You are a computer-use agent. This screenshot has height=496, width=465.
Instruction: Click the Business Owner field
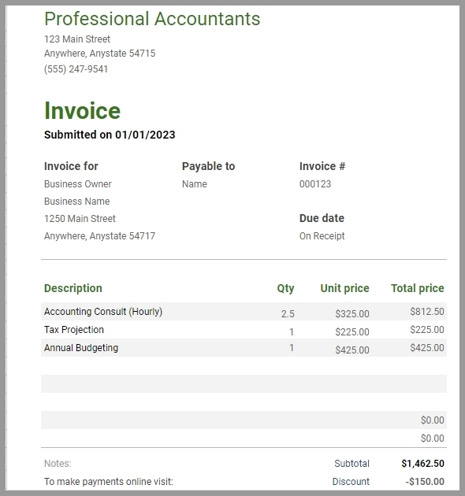(77, 184)
